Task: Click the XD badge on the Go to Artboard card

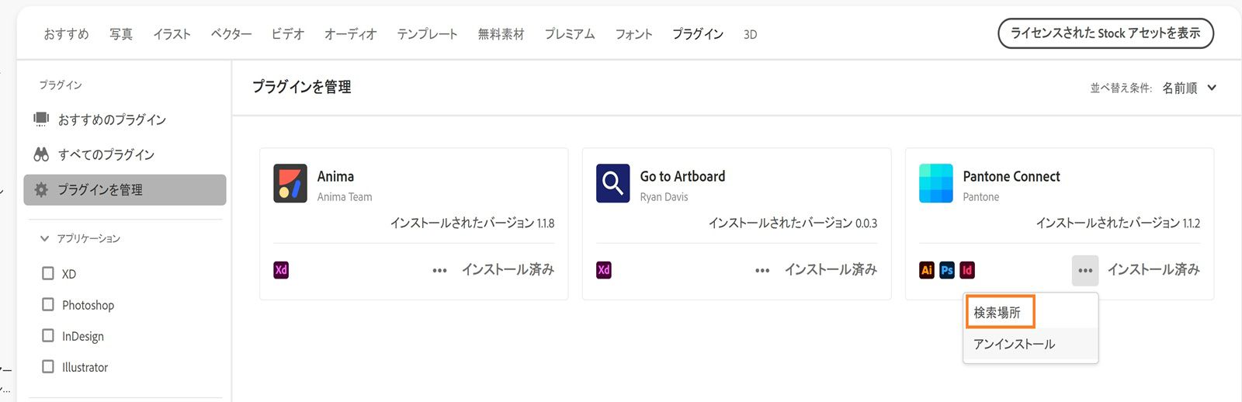Action: pos(604,270)
